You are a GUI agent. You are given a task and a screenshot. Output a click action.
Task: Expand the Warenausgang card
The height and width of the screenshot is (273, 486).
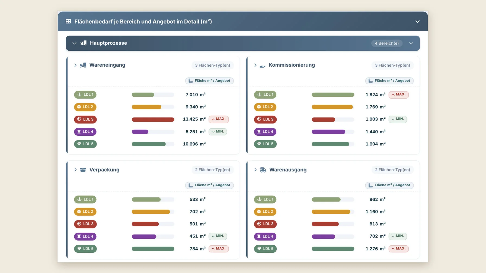coord(255,170)
